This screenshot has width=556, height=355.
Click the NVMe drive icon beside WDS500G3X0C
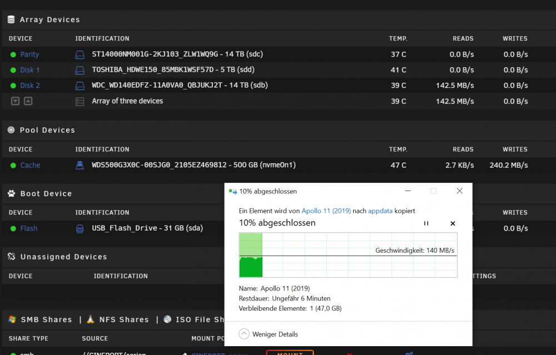[80, 165]
